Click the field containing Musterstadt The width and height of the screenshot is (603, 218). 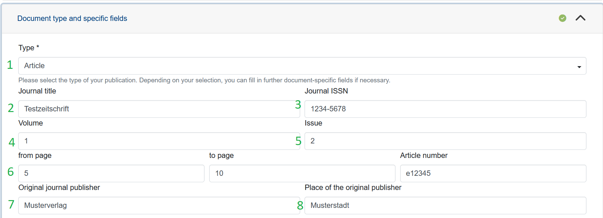click(445, 206)
